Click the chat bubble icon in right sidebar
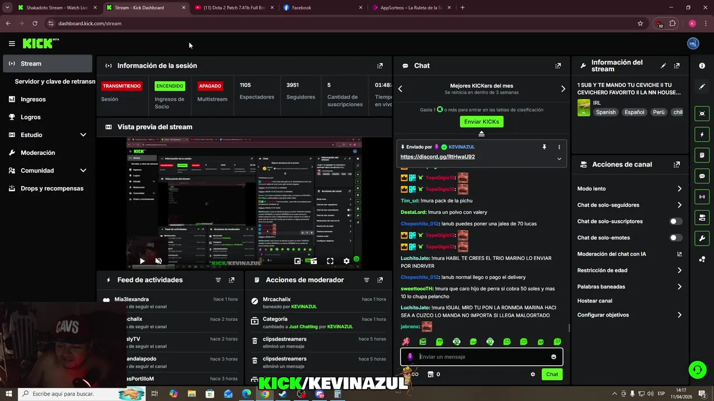This screenshot has width=714, height=401. pyautogui.click(x=702, y=176)
